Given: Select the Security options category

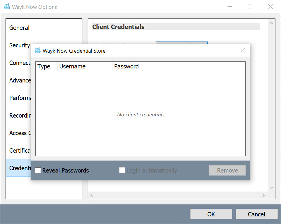Looking at the screenshot, I should click(x=20, y=45).
